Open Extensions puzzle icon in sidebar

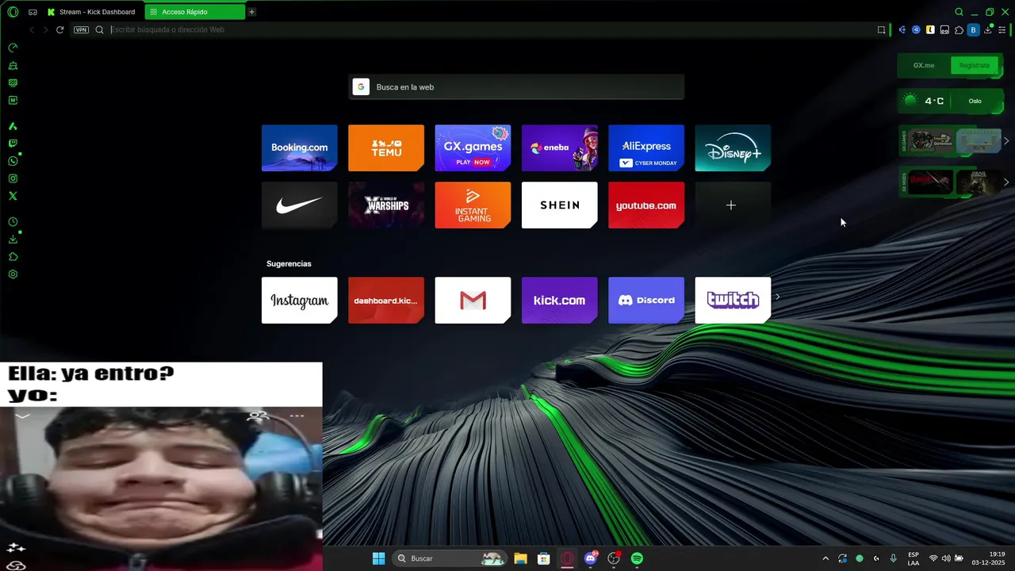(x=13, y=257)
